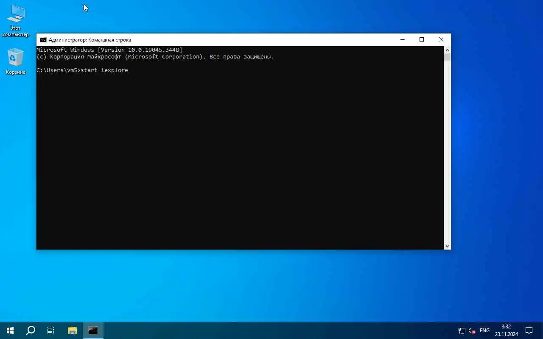
Task: Close the Command Prompt window
Action: tap(441, 40)
